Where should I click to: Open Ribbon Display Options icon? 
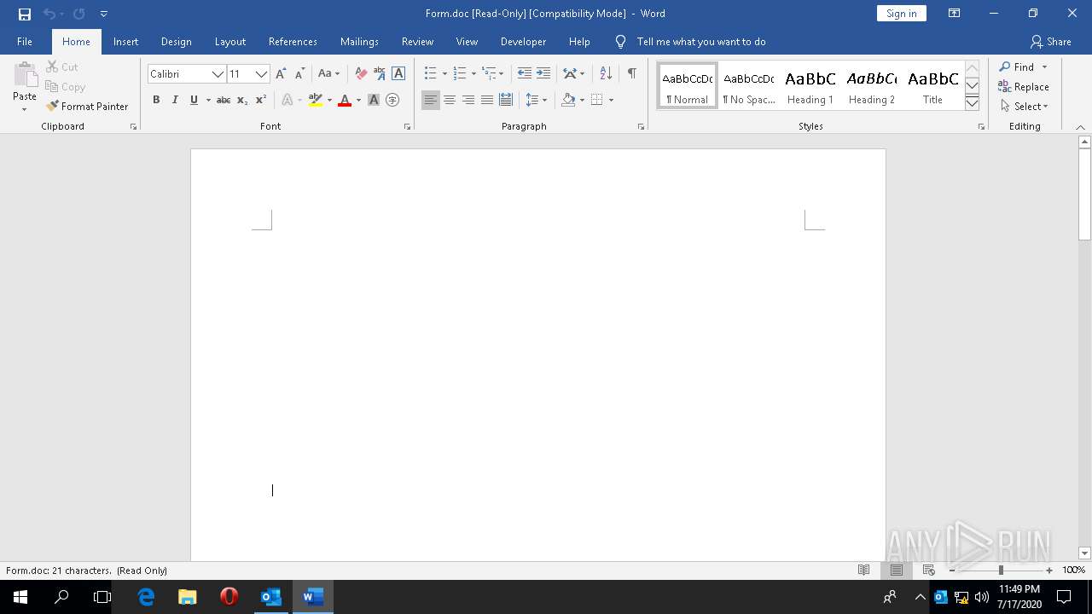[955, 14]
